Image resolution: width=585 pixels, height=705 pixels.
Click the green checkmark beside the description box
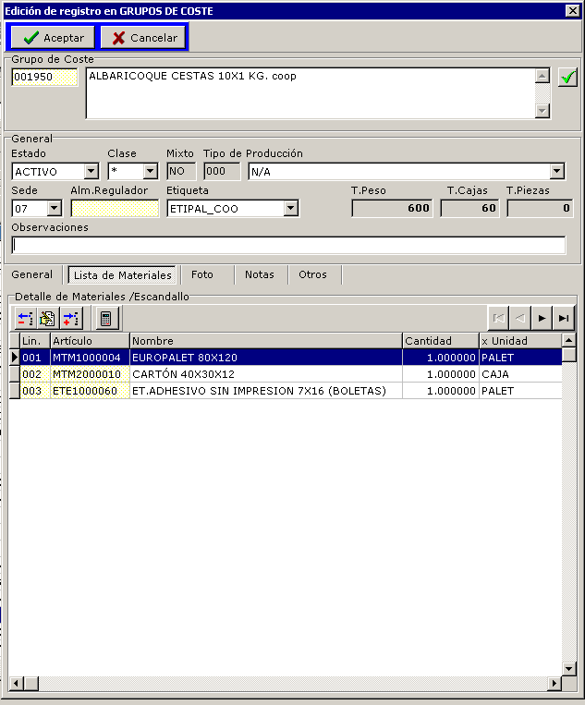click(x=567, y=77)
